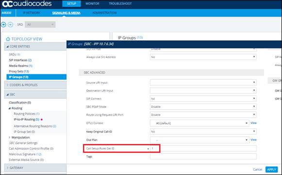Switch to IP NETWORK tab

click(x=32, y=13)
